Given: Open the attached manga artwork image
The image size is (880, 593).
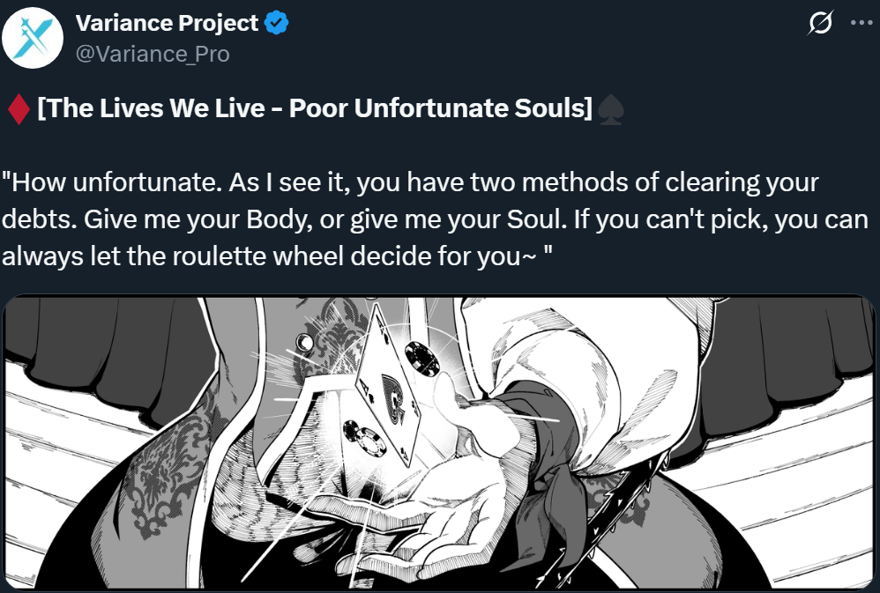Looking at the screenshot, I should coord(439,445).
